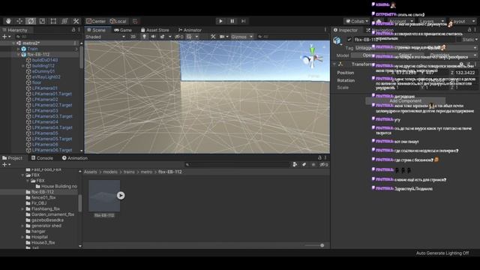The width and height of the screenshot is (480, 270).
Task: Select the combined Transform tool
Action: point(64,21)
